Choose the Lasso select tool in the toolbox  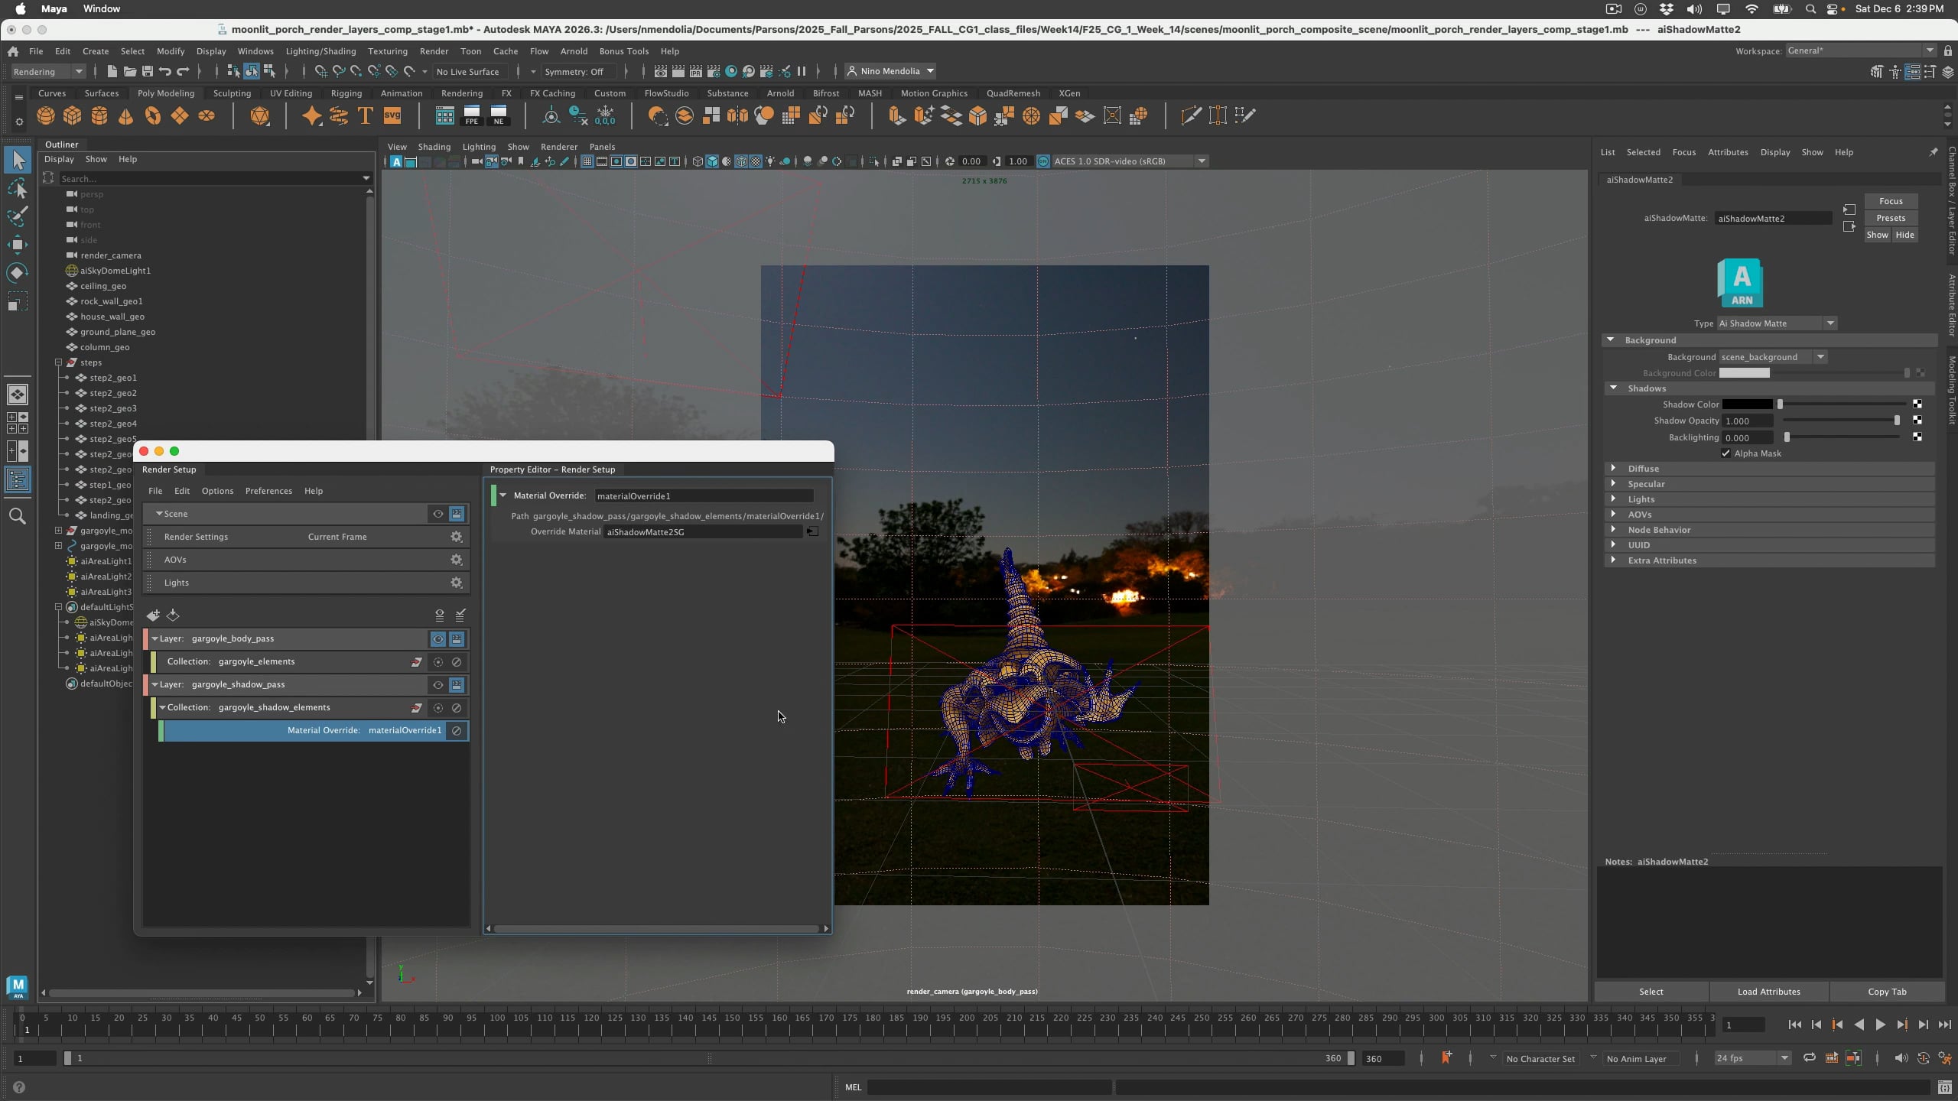[x=18, y=188]
